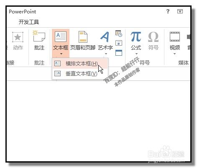This screenshot has height=168, width=197.
Task: Open Header and Footer (页眉和页脚)
Action: click(x=83, y=37)
